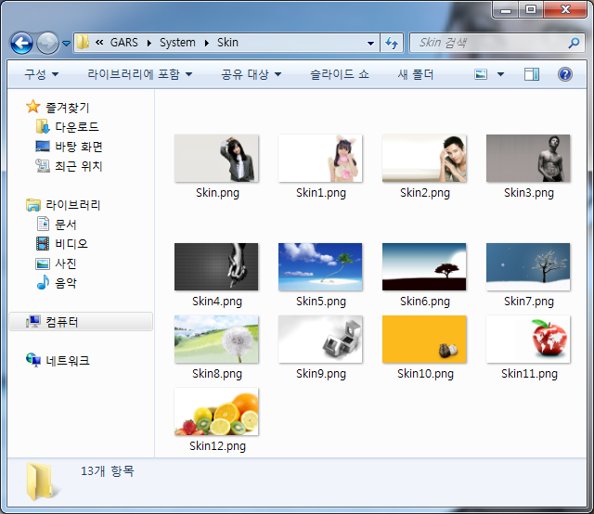Select the orange Skin10.png thumbnail

[x=424, y=340]
